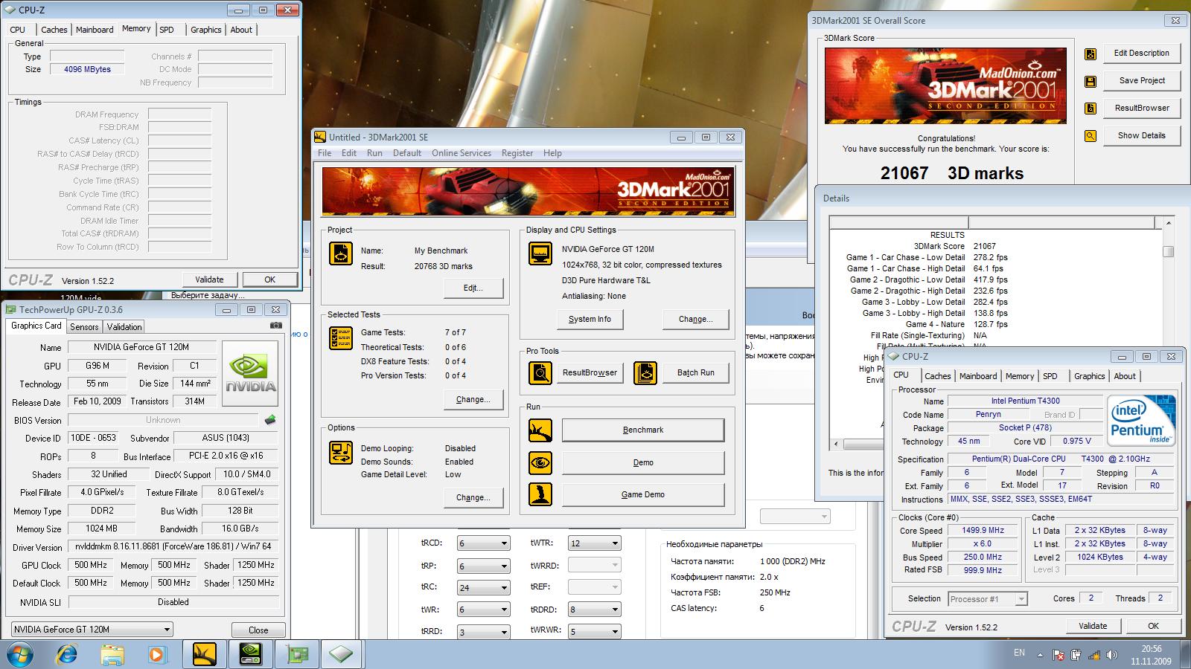Click the System Info button
1191x669 pixels.
click(x=590, y=319)
